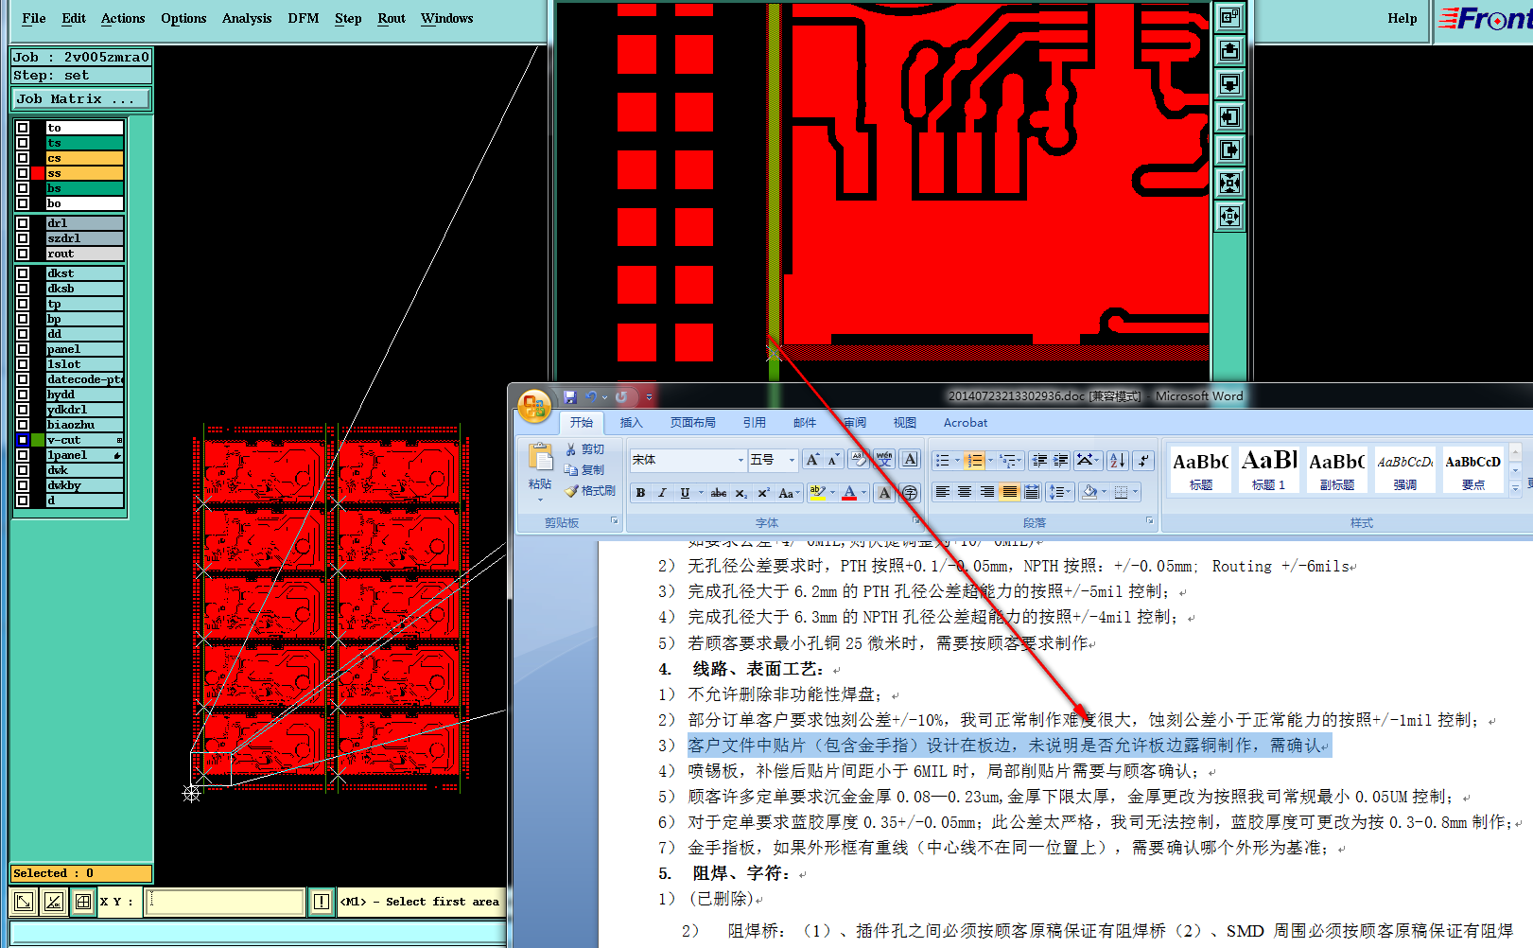Click the pan right icon in Genesis toolbar
The height and width of the screenshot is (948, 1533).
coord(1229,149)
